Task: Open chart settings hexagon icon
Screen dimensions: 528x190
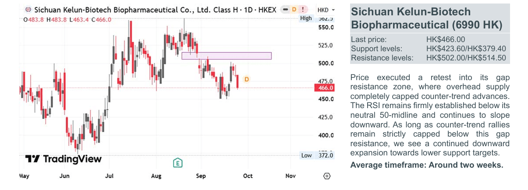Action: coord(326,176)
